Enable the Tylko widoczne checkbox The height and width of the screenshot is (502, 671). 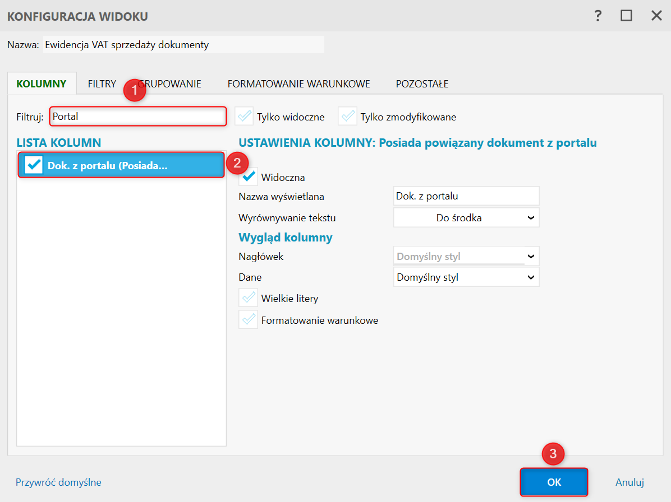coord(245,116)
